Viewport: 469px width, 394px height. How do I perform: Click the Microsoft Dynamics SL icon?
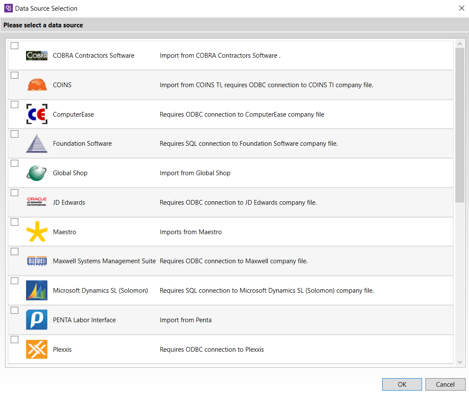pyautogui.click(x=36, y=290)
